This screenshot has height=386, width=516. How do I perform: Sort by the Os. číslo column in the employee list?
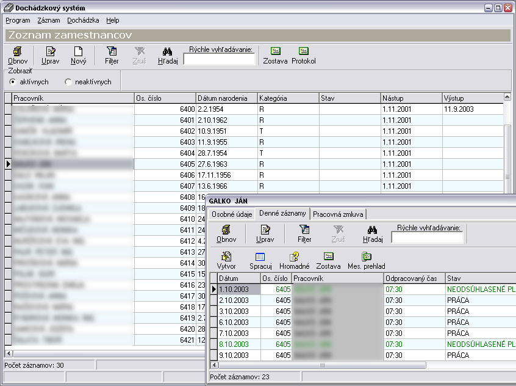pyautogui.click(x=165, y=98)
